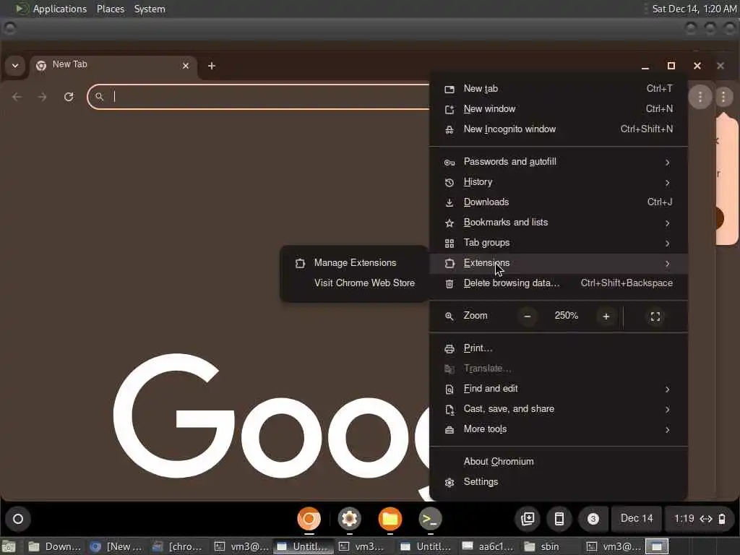Open the Terminal app on the shelf

430,519
